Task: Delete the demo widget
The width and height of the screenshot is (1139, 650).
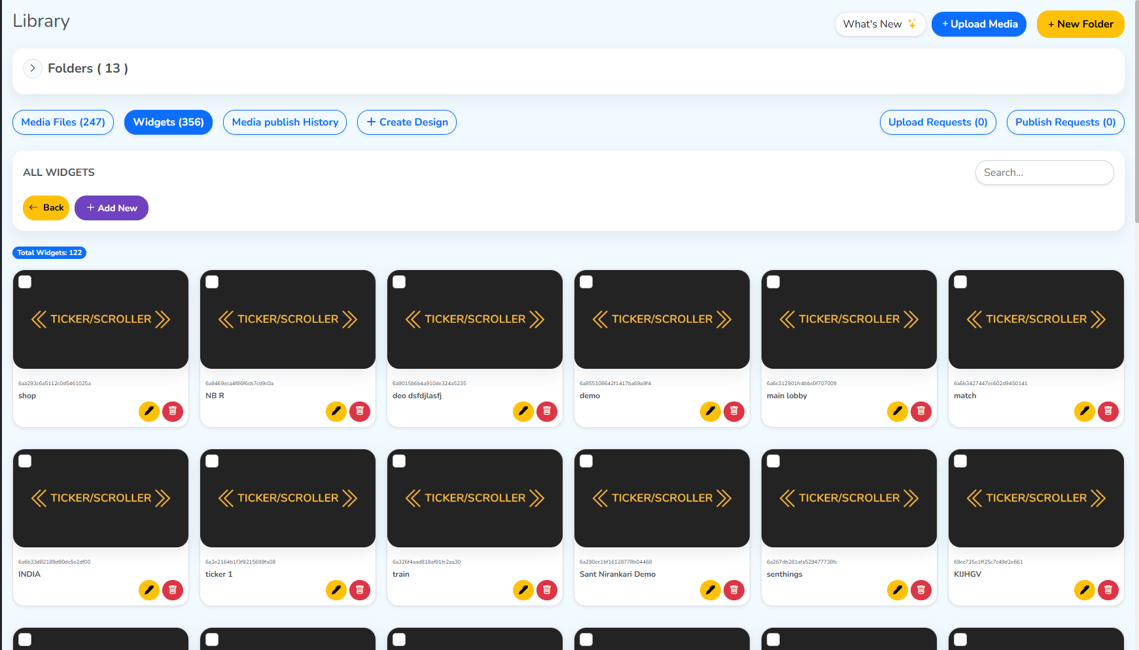Action: (734, 411)
